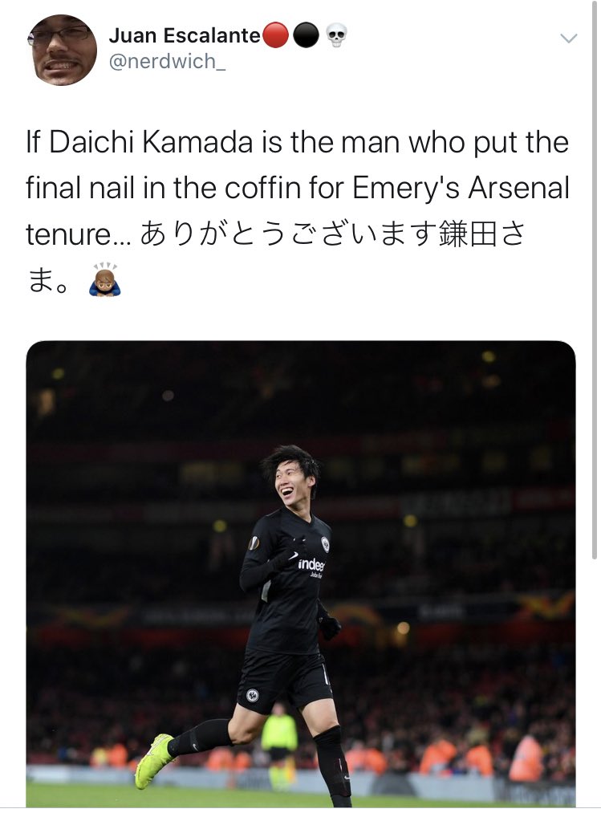Open the @nerdwich_ handle link

[167, 61]
